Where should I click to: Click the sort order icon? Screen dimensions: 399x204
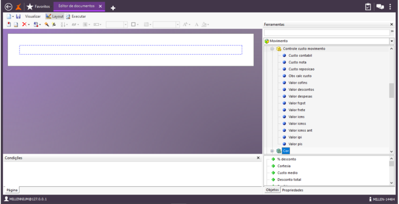[63, 25]
